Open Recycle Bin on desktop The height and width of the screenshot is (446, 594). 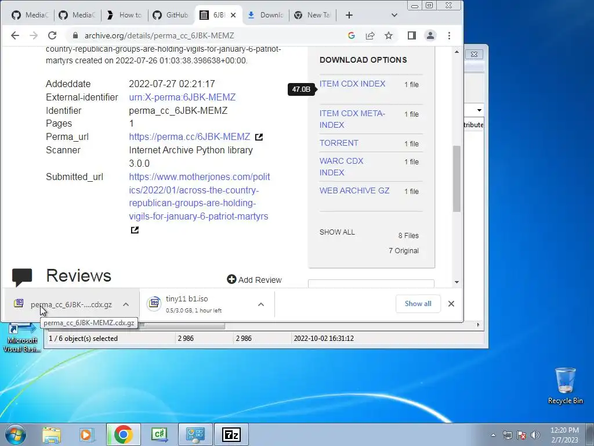(x=565, y=386)
